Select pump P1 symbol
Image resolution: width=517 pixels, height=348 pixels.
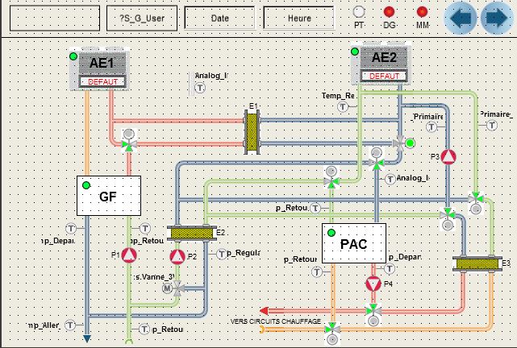pyautogui.click(x=129, y=256)
